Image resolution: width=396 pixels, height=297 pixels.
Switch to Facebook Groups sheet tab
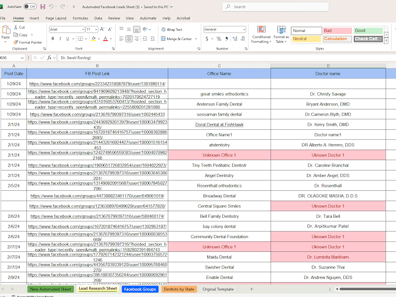click(140, 289)
